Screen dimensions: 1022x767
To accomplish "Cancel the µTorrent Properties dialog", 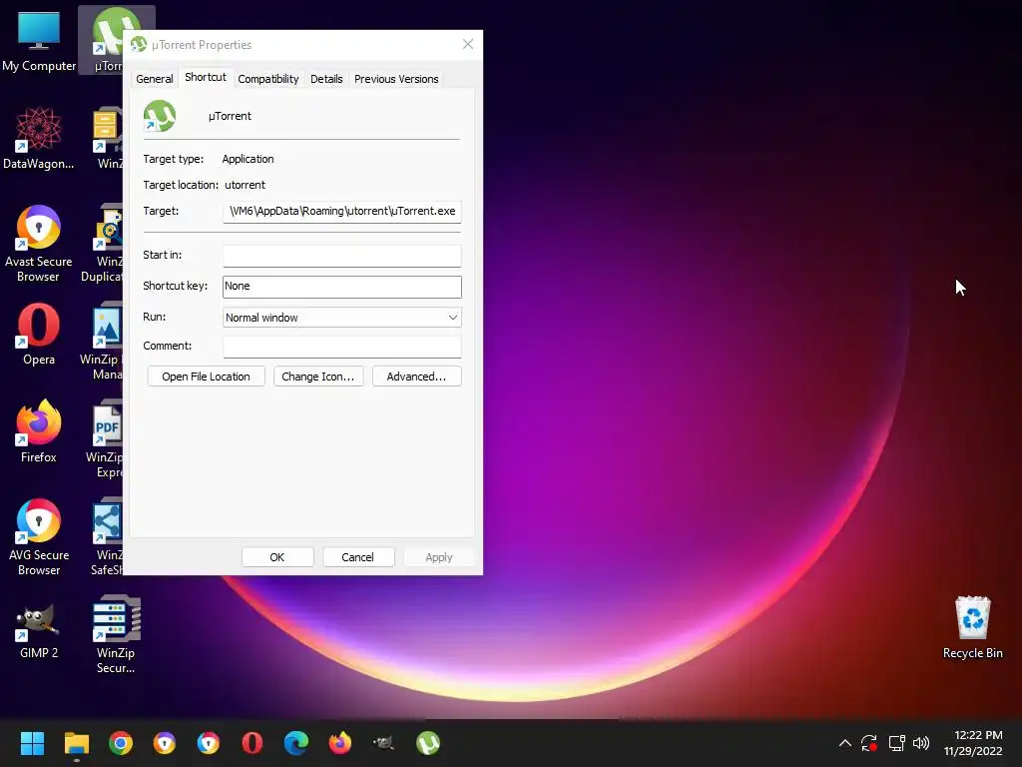I will [358, 557].
